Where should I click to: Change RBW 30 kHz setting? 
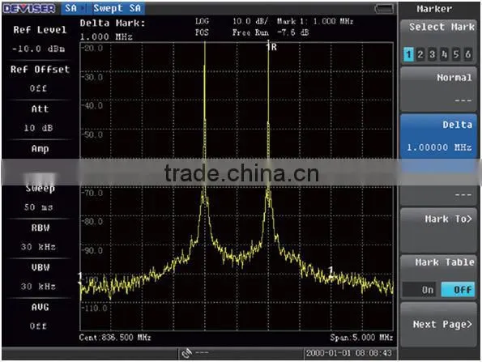(x=40, y=237)
